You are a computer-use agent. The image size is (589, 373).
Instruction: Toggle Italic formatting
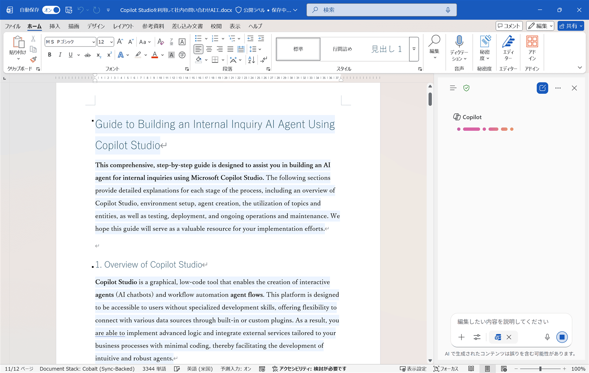[x=60, y=55]
